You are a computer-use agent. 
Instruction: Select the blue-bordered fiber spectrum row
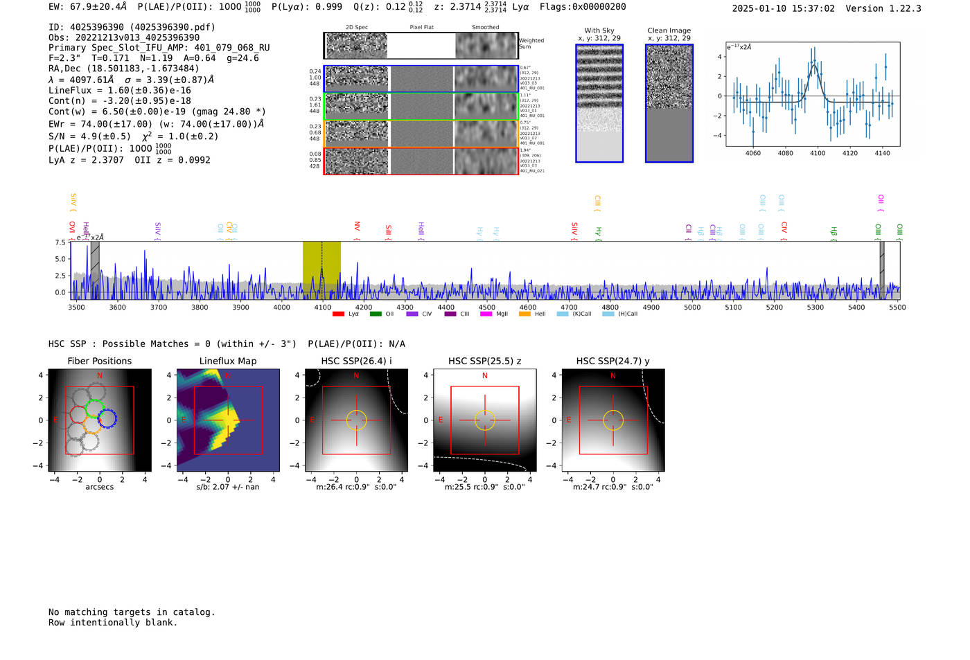[421, 79]
